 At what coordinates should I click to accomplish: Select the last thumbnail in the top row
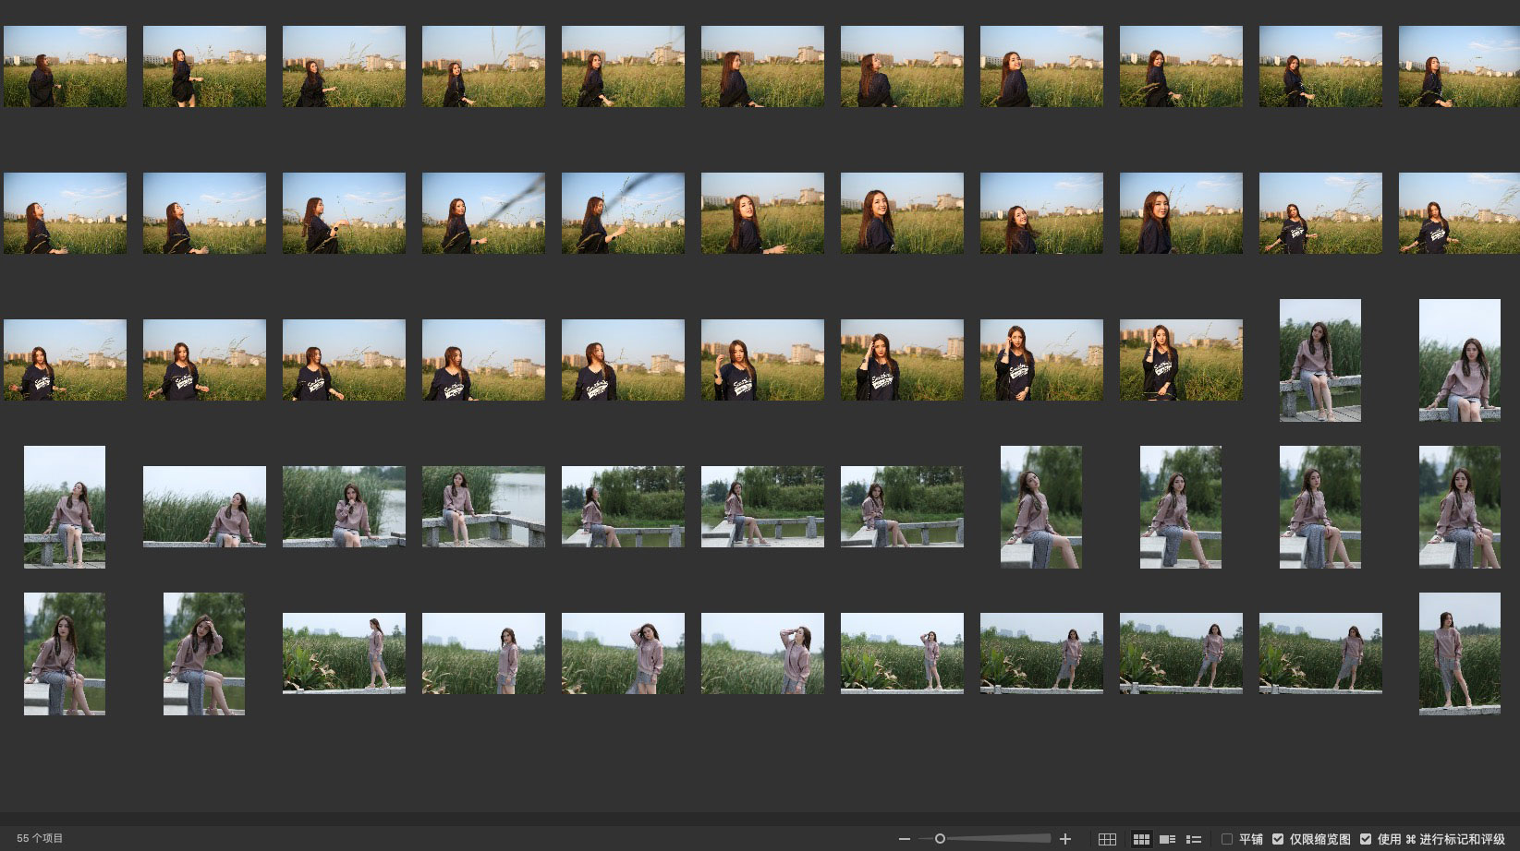pyautogui.click(x=1459, y=66)
